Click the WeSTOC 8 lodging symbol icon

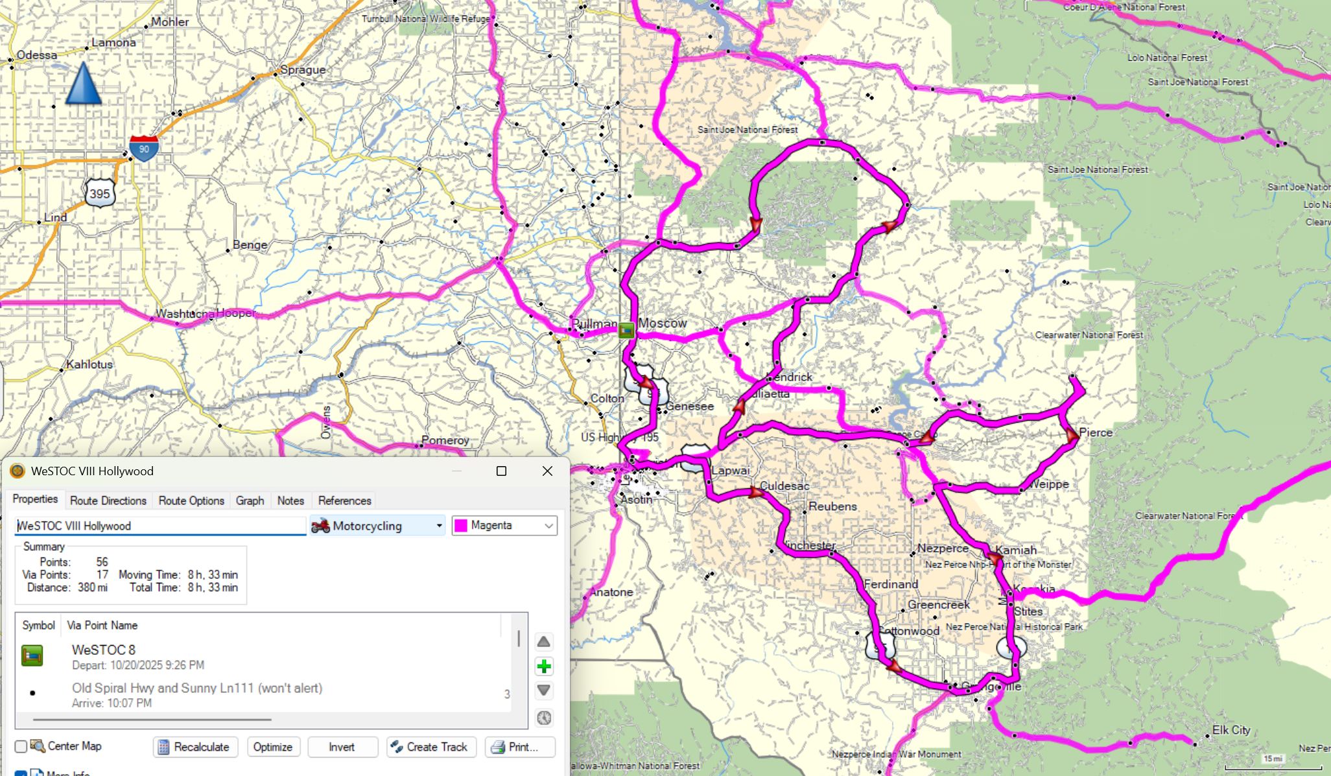coord(32,655)
